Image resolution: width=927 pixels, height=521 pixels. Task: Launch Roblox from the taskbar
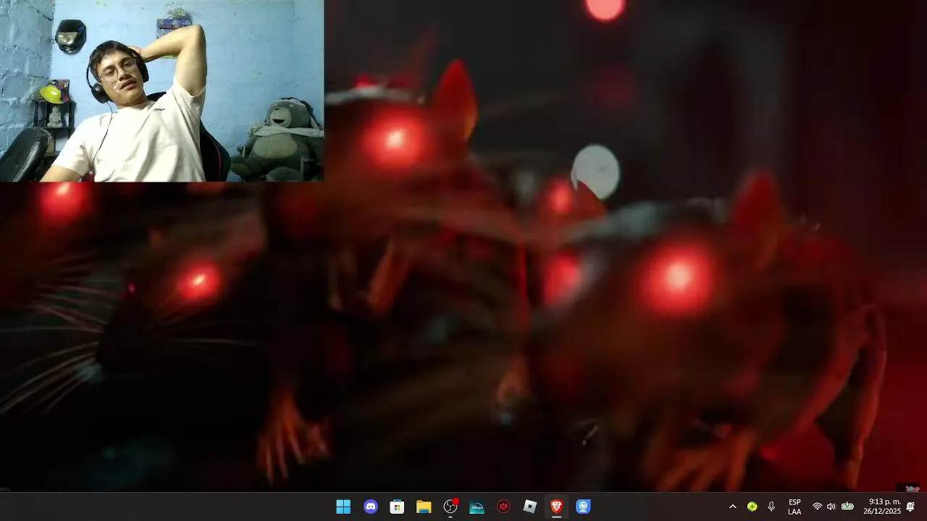pyautogui.click(x=530, y=507)
